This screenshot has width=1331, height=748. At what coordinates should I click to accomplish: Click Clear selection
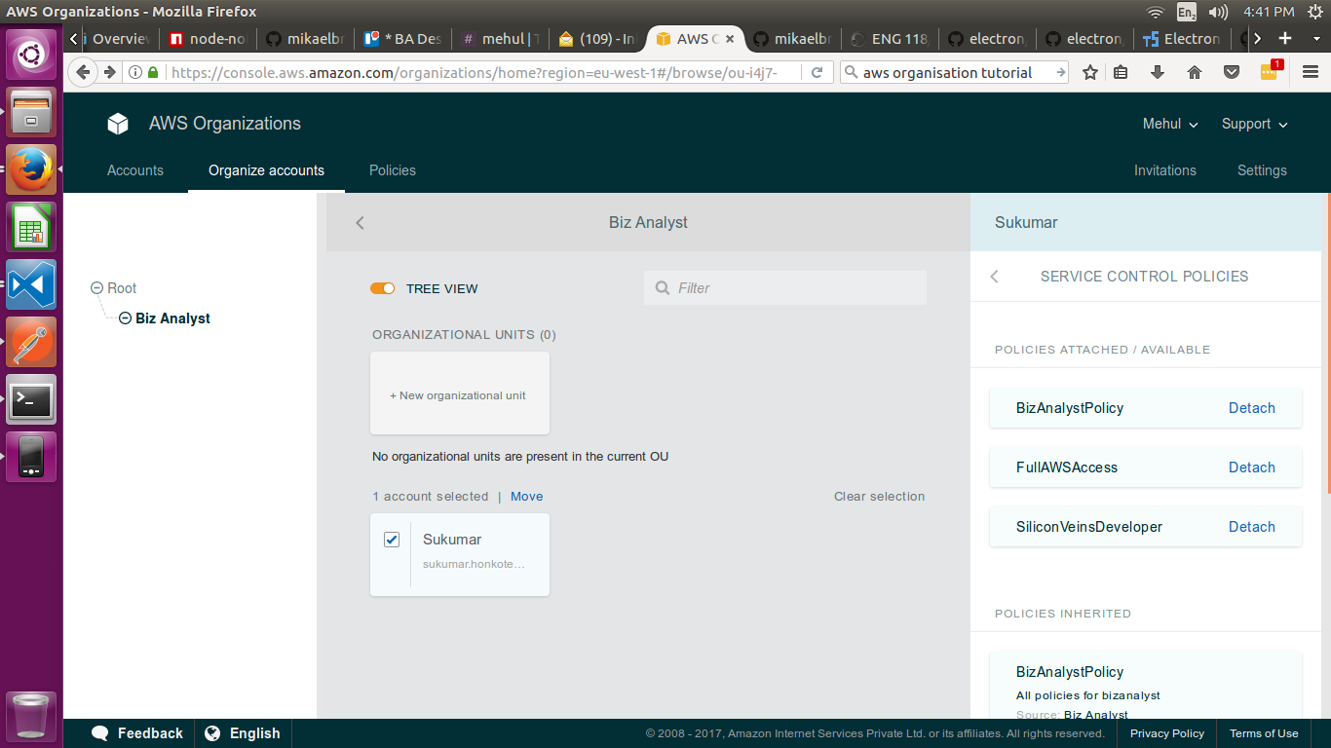[879, 497]
